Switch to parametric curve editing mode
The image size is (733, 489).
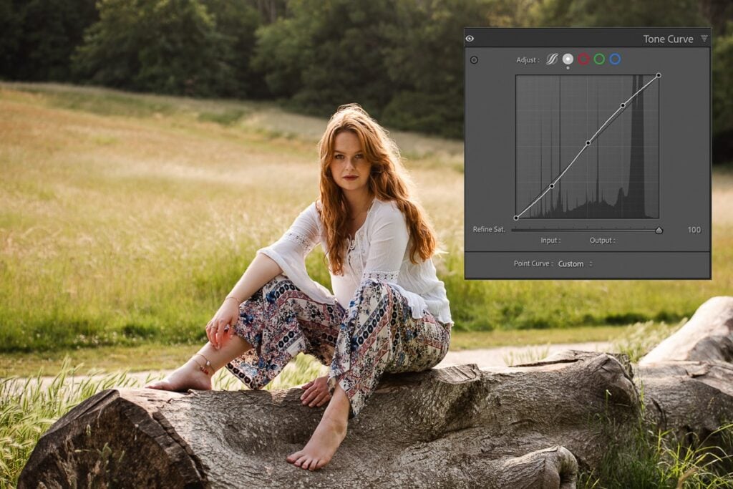[x=551, y=59]
